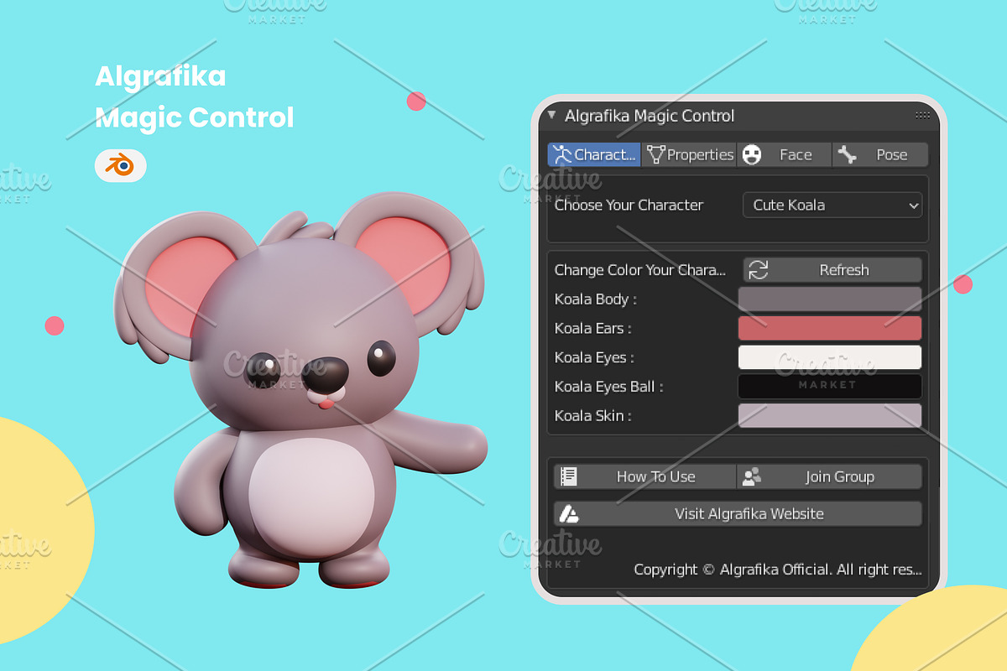1007x671 pixels.
Task: Click the refresh arrows icon
Action: tap(759, 270)
